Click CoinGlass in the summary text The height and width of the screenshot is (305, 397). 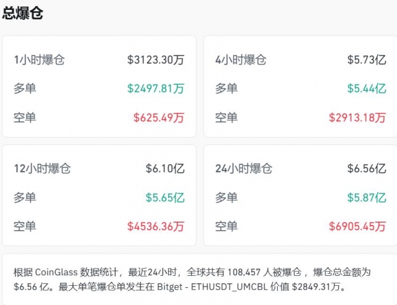tap(56, 273)
